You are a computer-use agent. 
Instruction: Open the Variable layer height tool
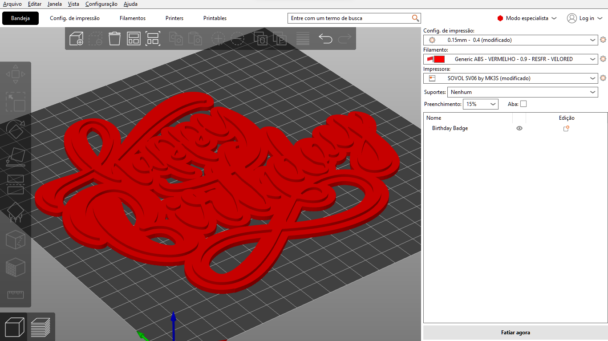303,38
